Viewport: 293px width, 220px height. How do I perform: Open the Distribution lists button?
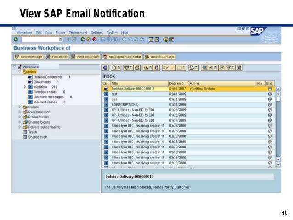160,57
